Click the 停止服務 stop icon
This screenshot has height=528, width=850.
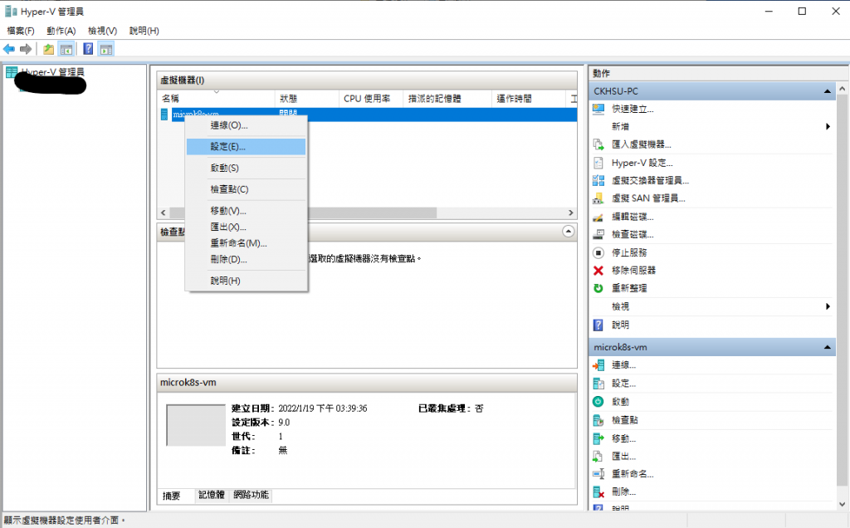(x=598, y=252)
